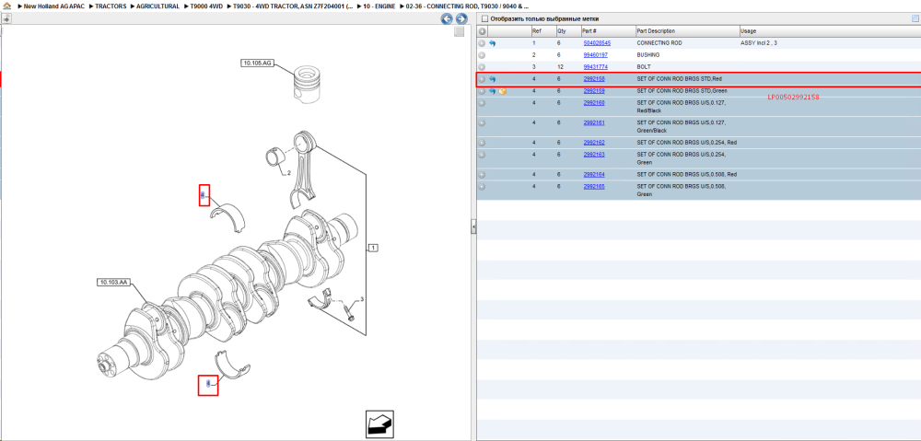Open breadcrumb TRACTORS
This screenshot has height=441, width=921.
(x=111, y=6)
